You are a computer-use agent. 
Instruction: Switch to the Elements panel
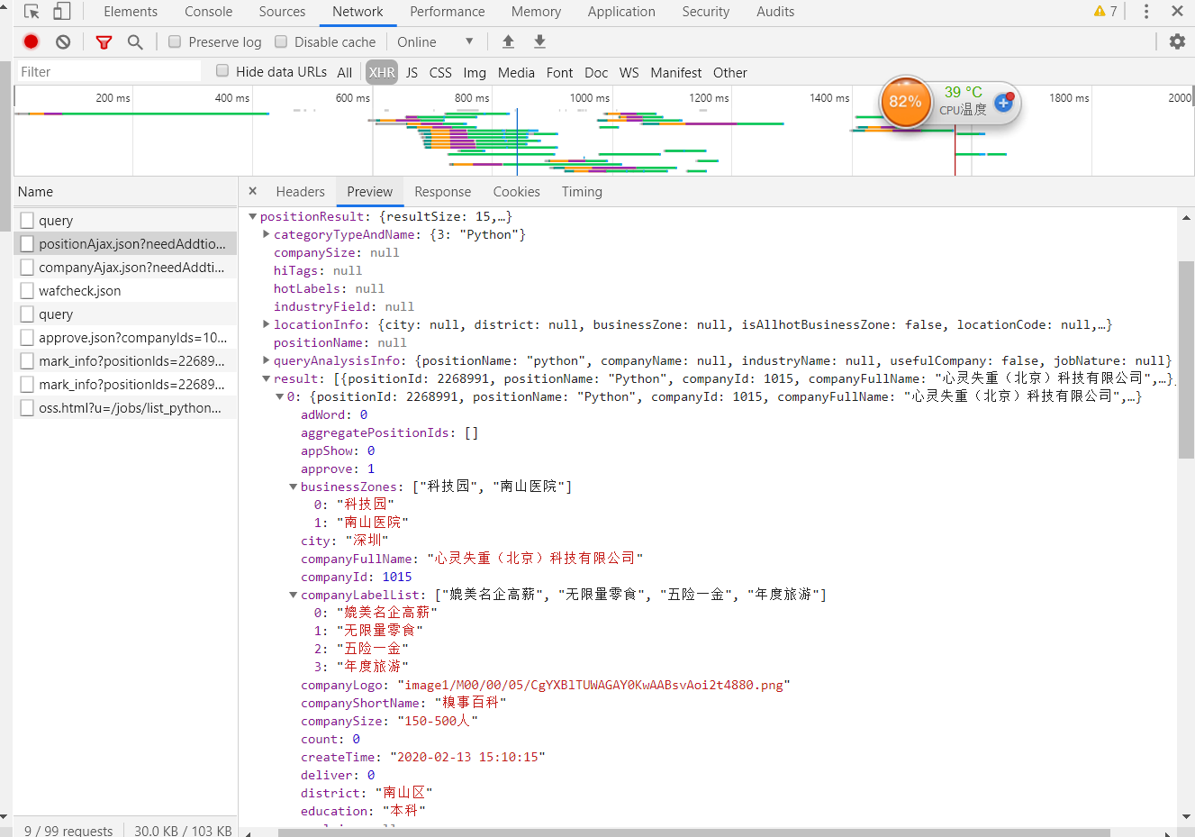pyautogui.click(x=131, y=12)
